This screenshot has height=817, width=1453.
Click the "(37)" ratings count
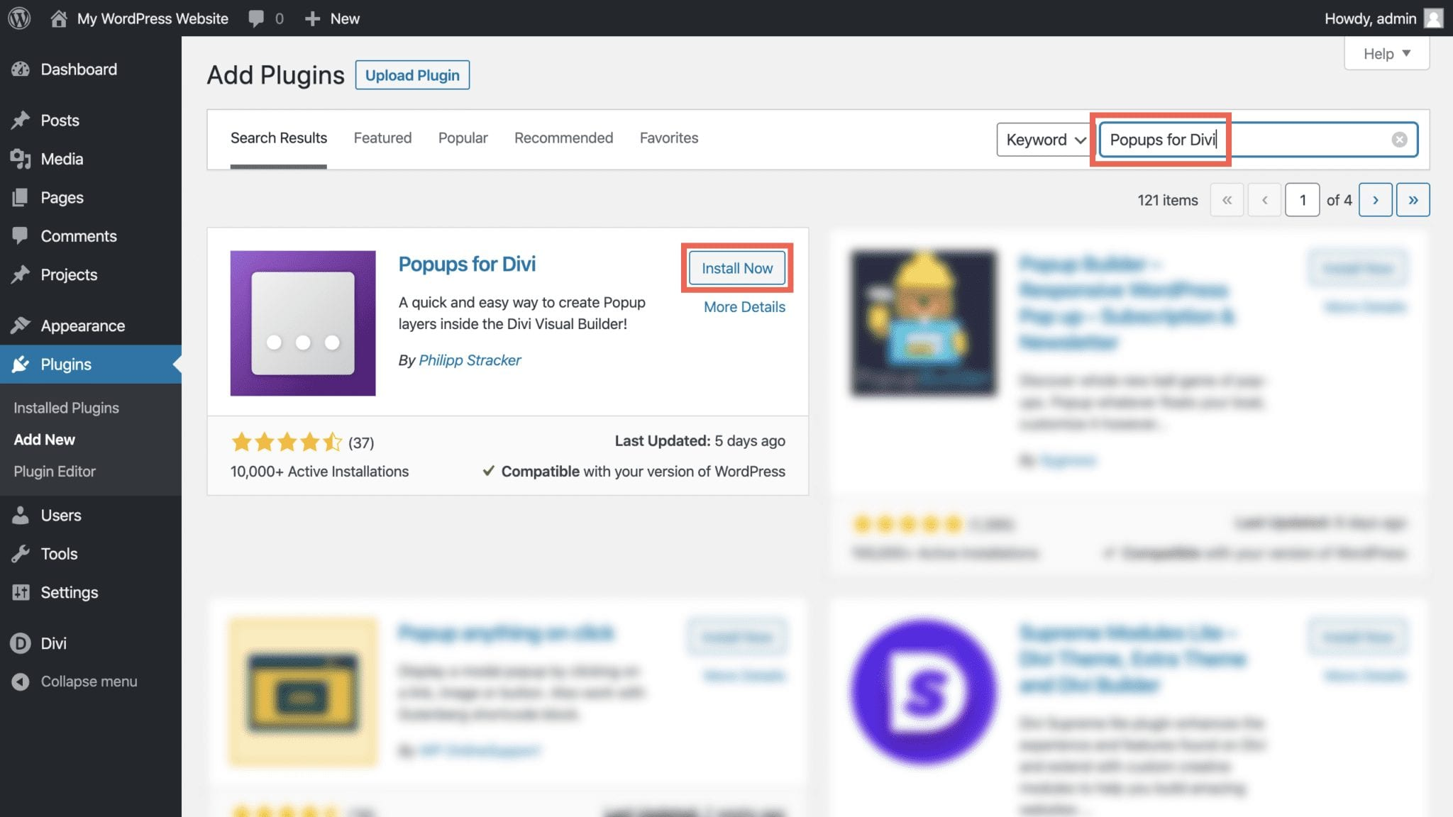361,443
